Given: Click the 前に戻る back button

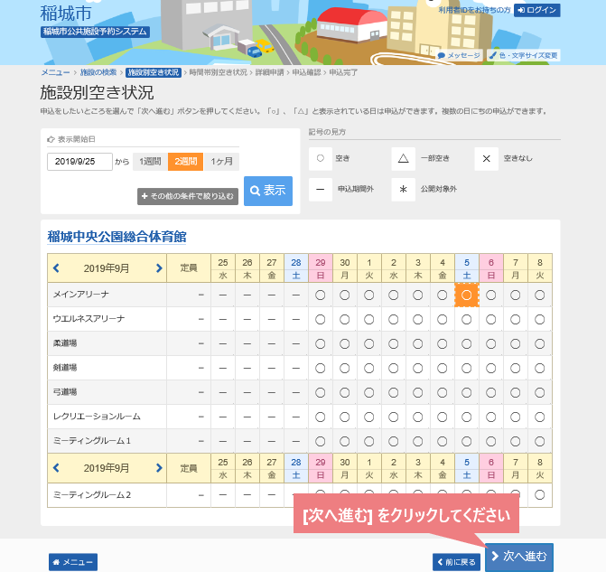Looking at the screenshot, I should click(x=456, y=562).
